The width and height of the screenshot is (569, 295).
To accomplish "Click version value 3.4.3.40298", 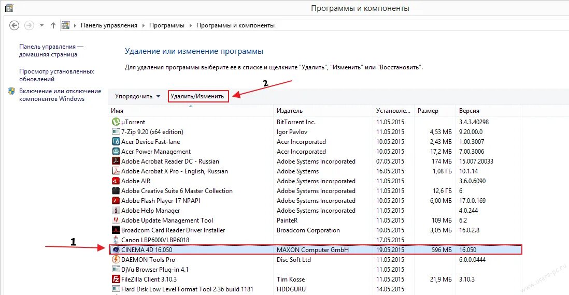I will coord(474,122).
